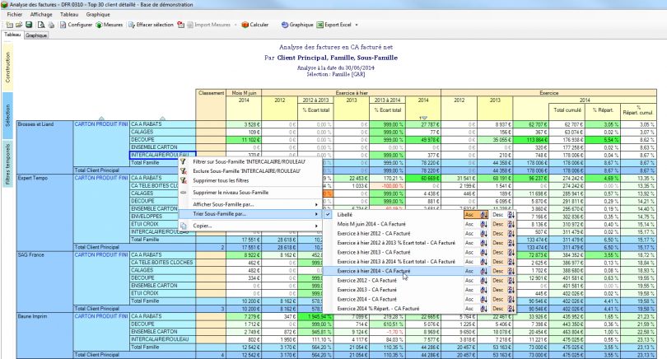Select Supprimer tous les filtres
This screenshot has width=667, height=359.
(250, 180)
